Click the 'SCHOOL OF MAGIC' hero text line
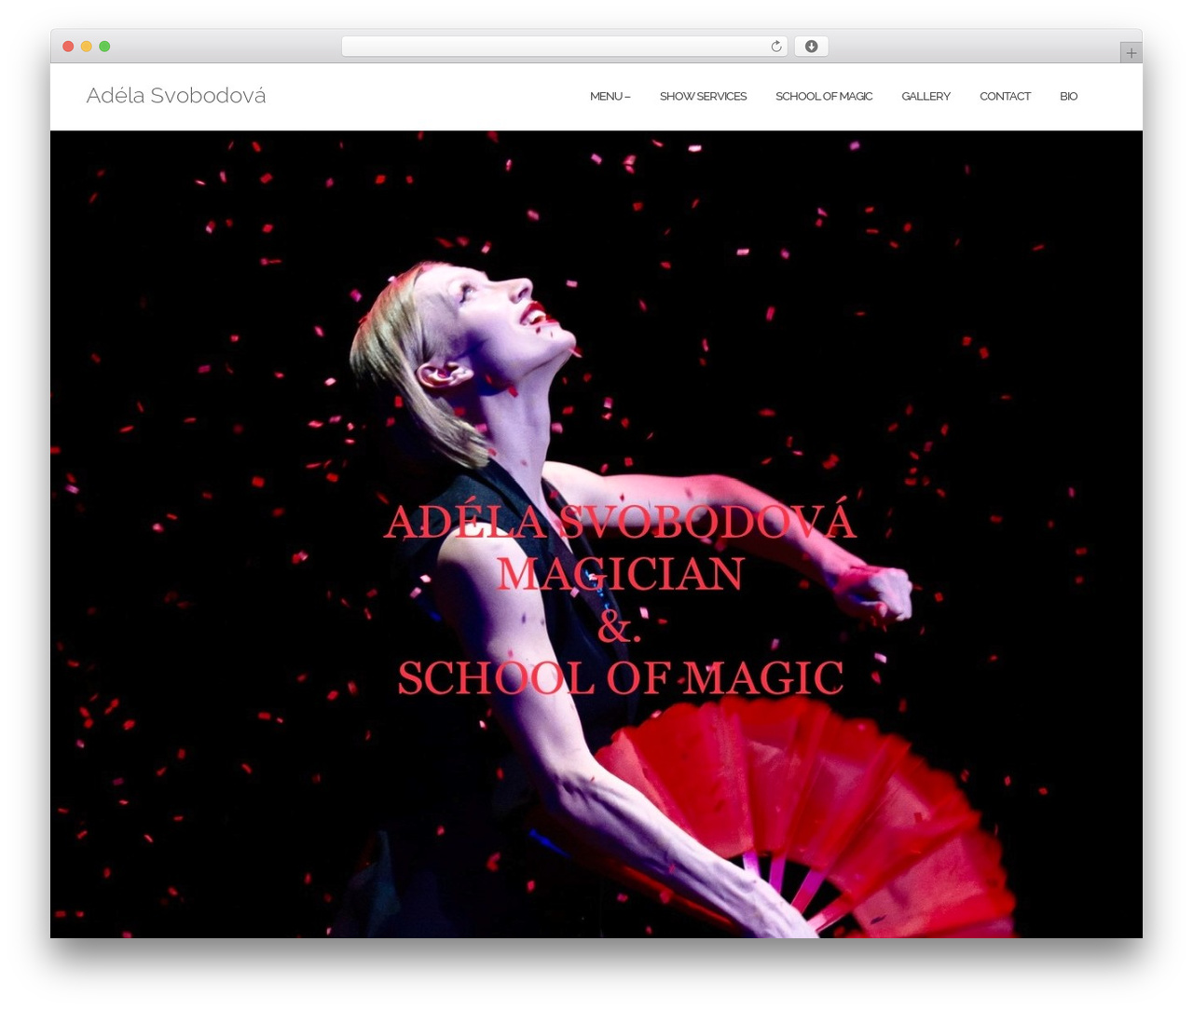This screenshot has width=1193, height=1010. tap(621, 678)
